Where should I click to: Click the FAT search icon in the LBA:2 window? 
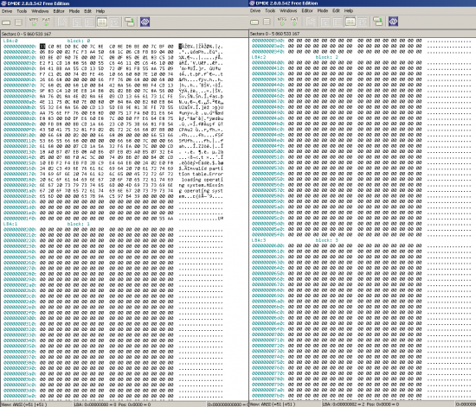(294, 22)
